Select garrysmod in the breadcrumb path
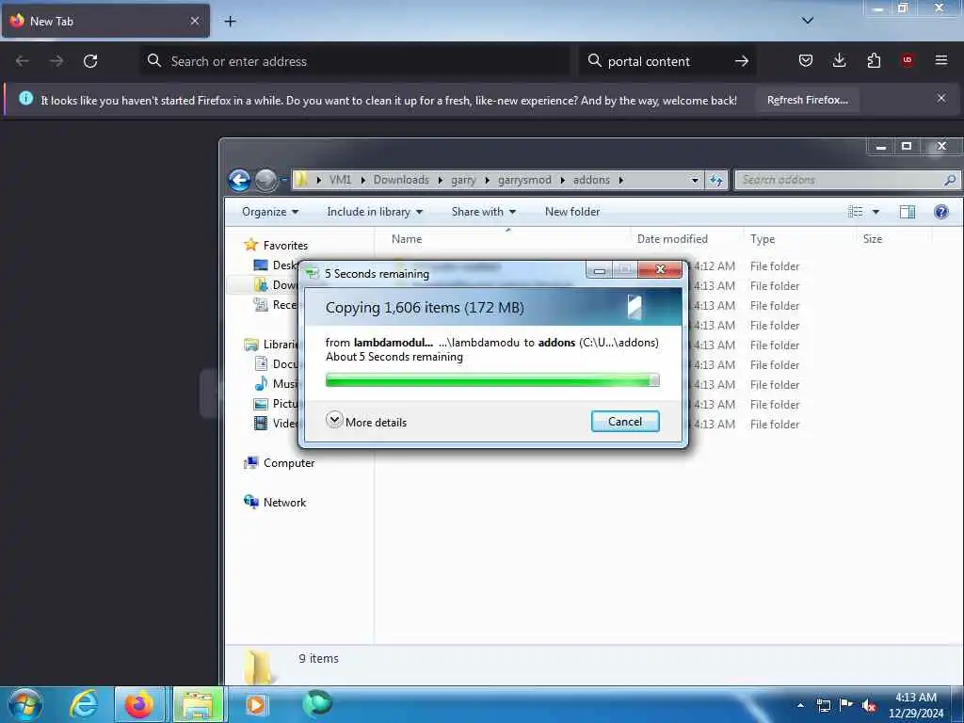The width and height of the screenshot is (964, 723). pos(524,180)
